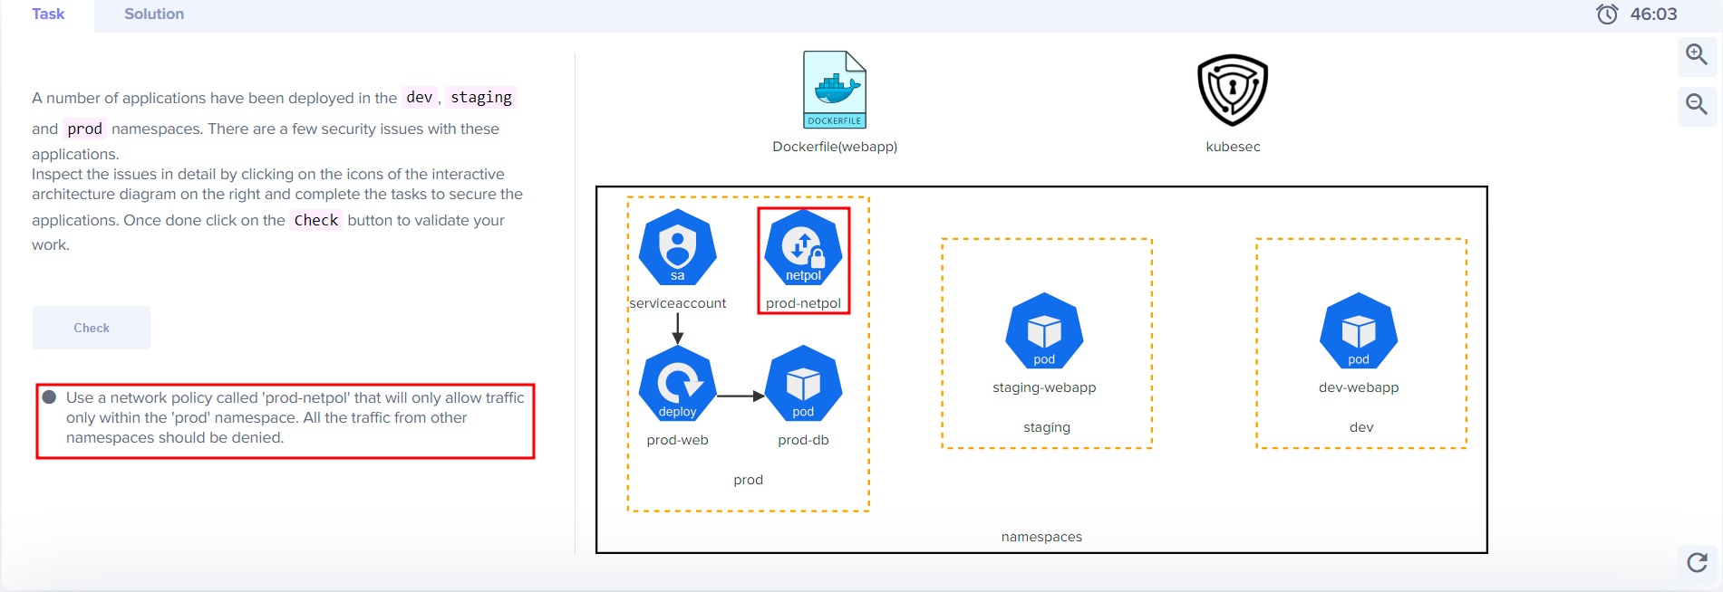Switch to the Solution tab
The image size is (1723, 592).
tap(154, 14)
